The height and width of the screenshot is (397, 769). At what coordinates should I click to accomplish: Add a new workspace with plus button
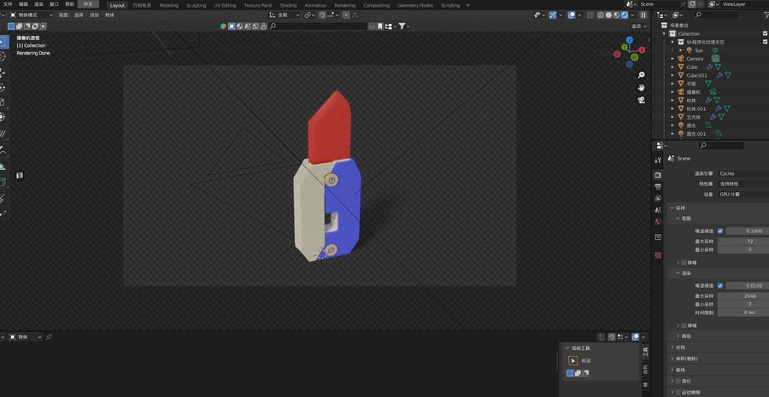[468, 5]
